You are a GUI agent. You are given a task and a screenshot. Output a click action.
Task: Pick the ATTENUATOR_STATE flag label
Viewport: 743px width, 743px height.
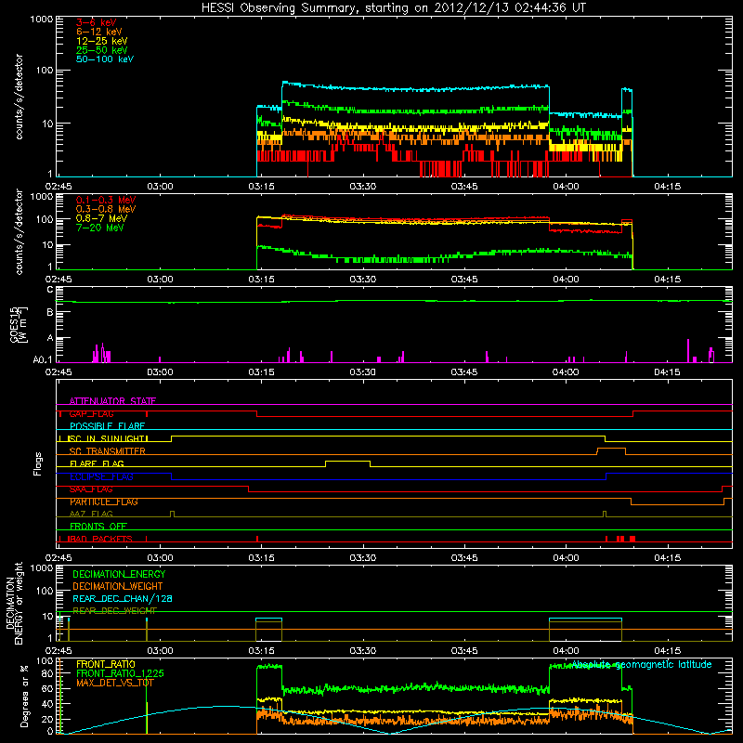tap(112, 401)
